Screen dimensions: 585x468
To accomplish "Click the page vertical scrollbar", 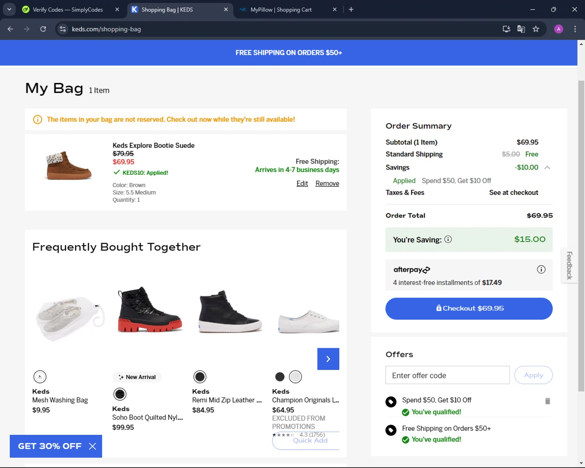I will [581, 236].
